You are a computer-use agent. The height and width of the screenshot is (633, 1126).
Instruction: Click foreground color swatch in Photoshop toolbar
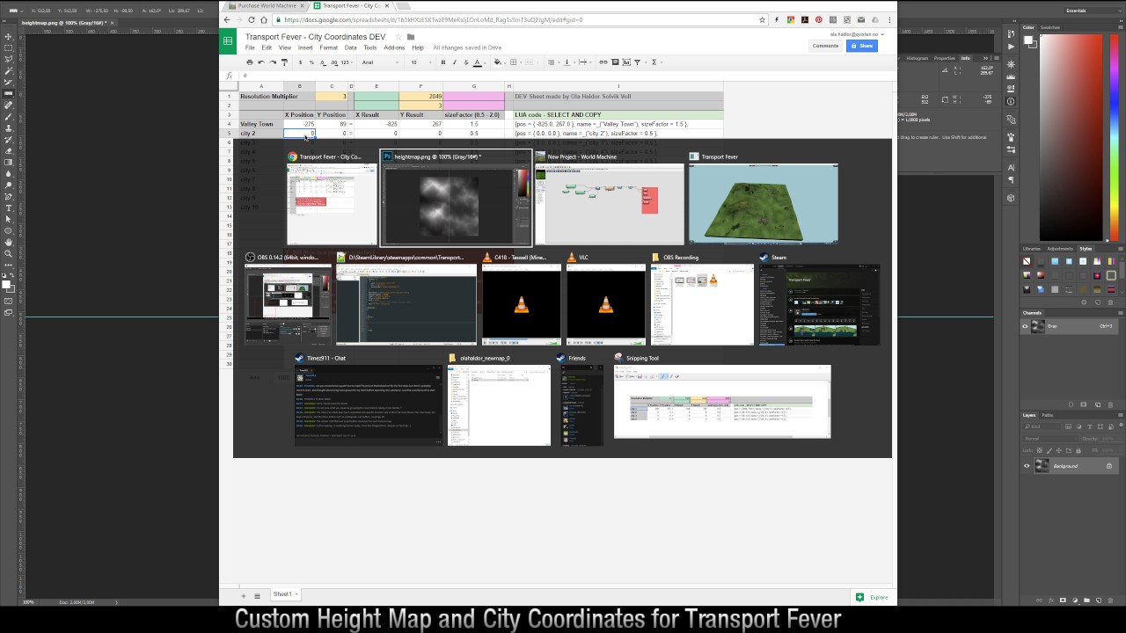[x=6, y=284]
